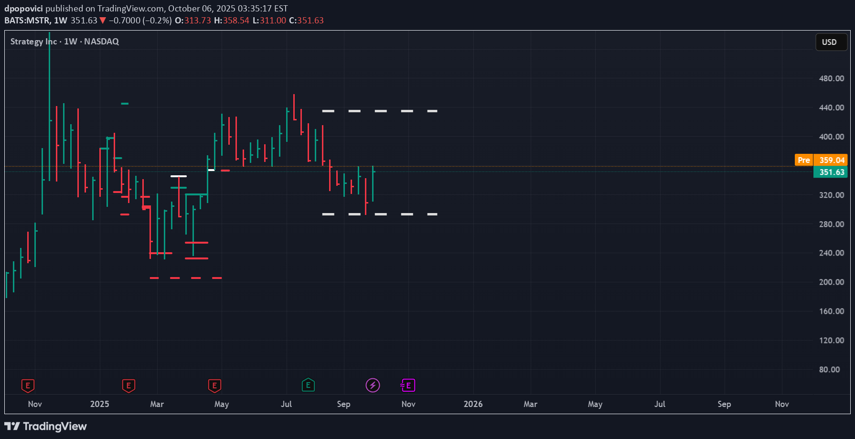Click the 480.00 label on the price axis
855x439 pixels.
click(x=831, y=78)
